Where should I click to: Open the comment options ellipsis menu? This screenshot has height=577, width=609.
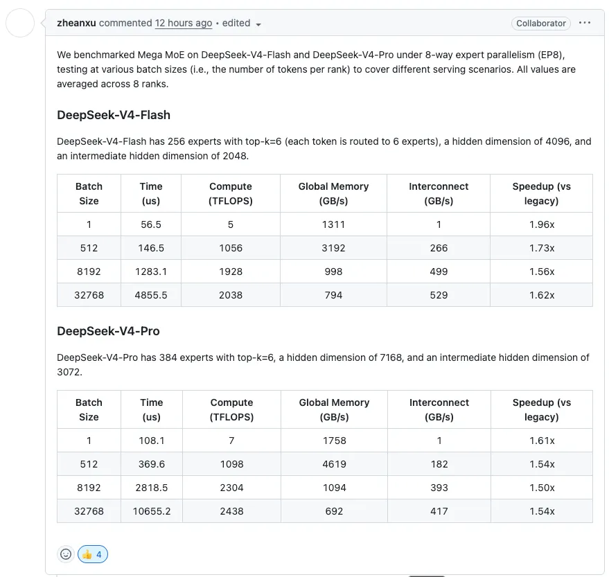585,23
